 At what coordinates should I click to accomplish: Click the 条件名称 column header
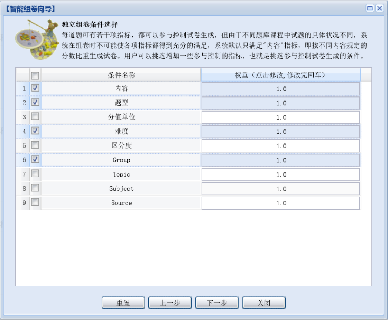pos(122,75)
